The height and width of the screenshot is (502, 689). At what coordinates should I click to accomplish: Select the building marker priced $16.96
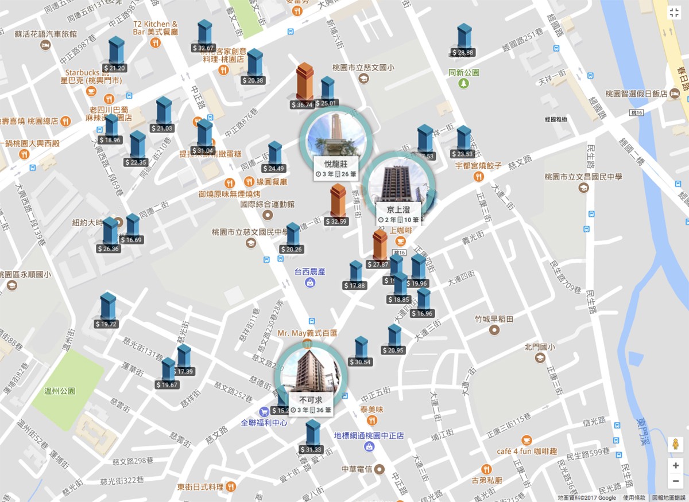pyautogui.click(x=423, y=302)
